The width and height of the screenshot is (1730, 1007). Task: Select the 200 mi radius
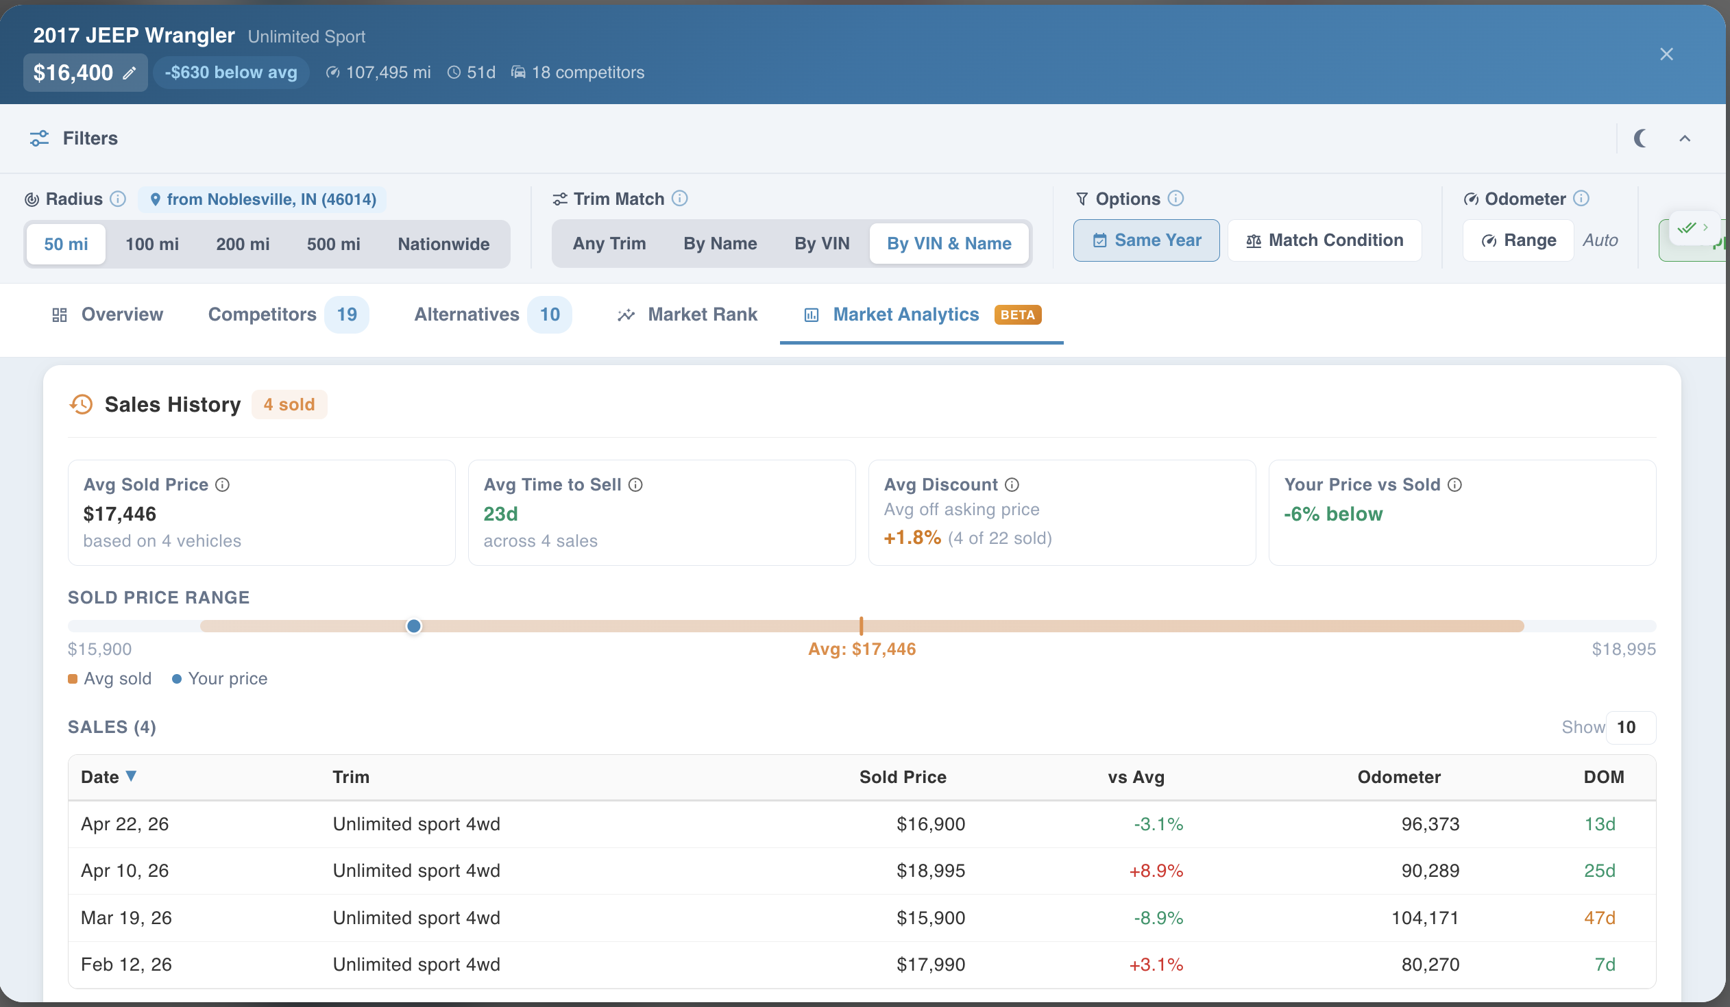(x=243, y=244)
